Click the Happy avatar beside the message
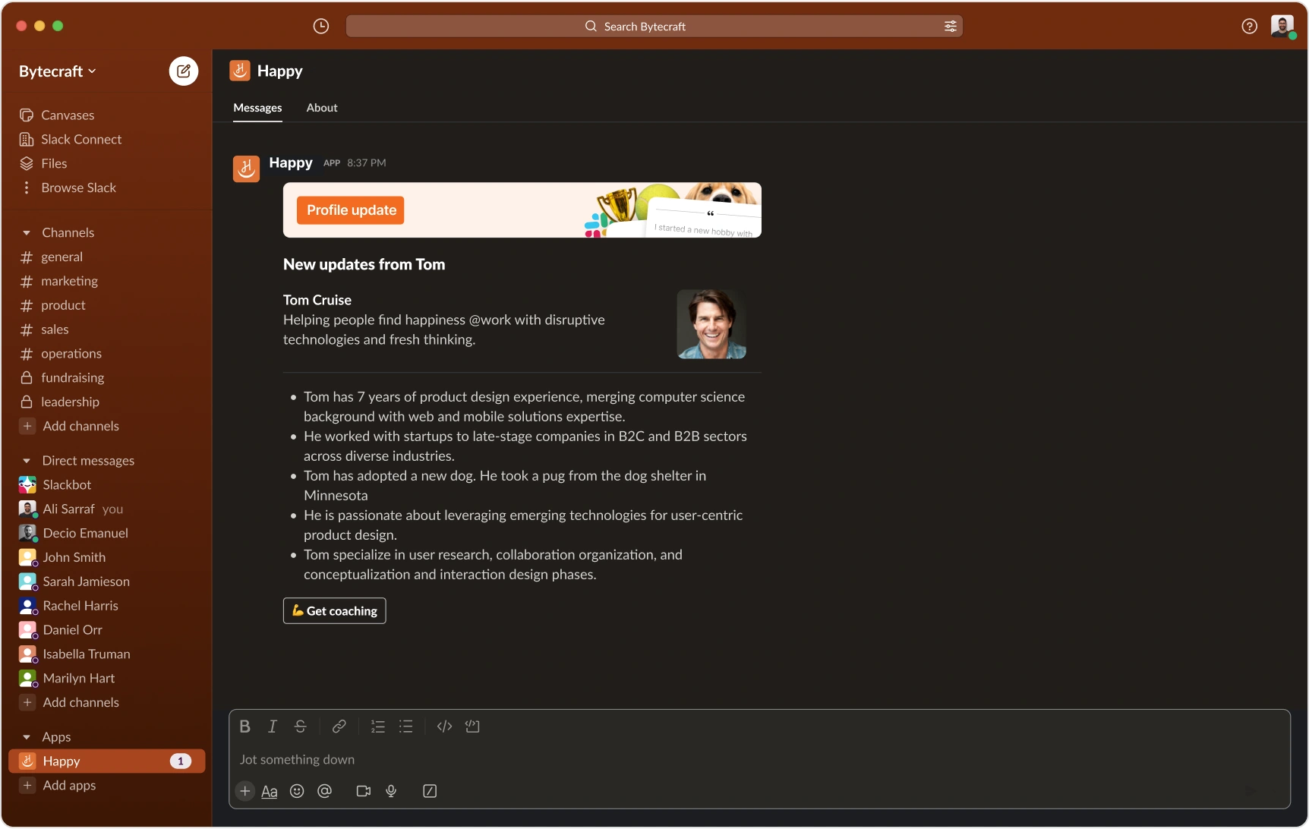The height and width of the screenshot is (829, 1309). click(246, 169)
